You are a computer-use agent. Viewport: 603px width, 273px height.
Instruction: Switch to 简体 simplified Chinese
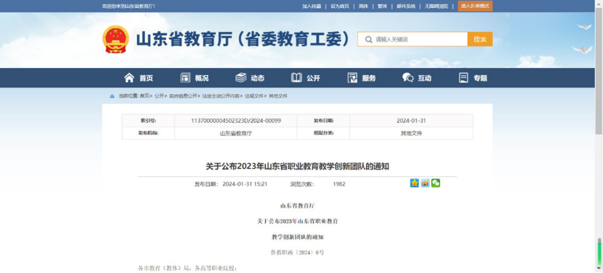click(363, 6)
